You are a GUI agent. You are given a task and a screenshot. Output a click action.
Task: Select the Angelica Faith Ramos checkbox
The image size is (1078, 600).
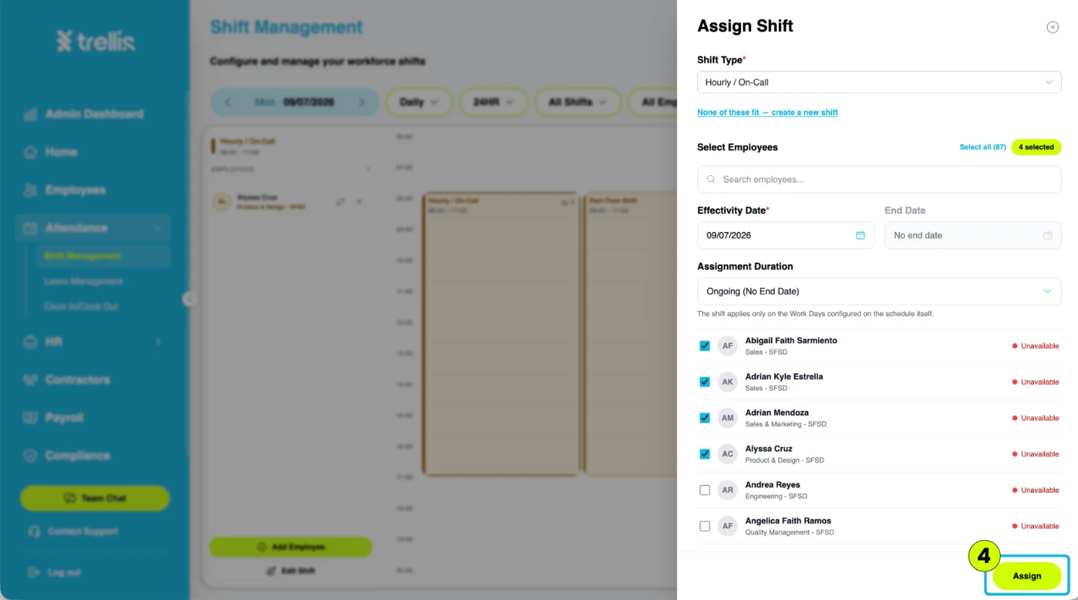click(x=705, y=526)
